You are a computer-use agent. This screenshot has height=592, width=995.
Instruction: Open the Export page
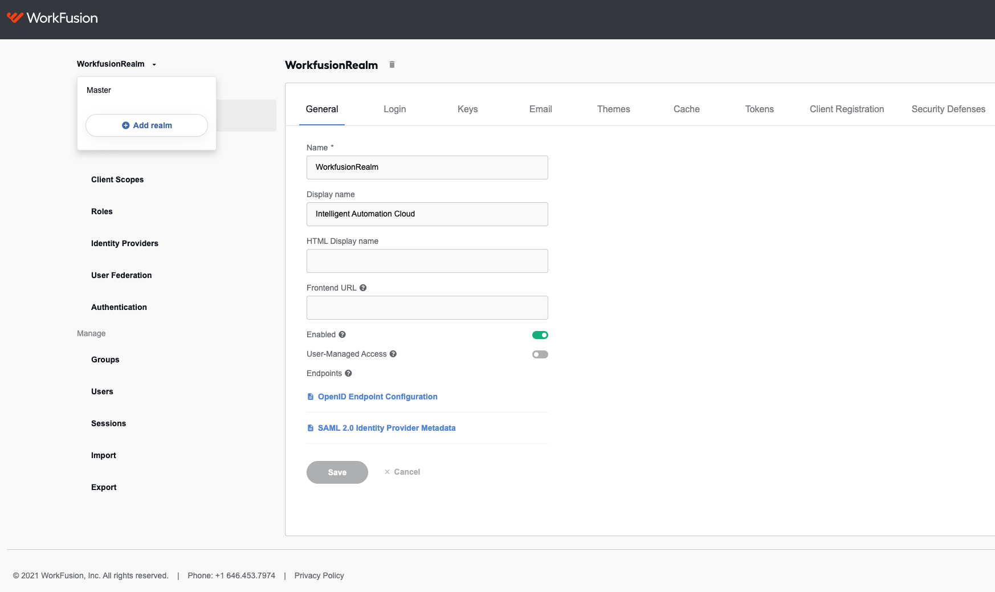click(104, 487)
